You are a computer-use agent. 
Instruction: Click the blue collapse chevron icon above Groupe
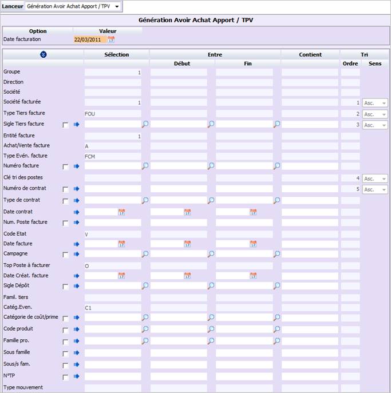coord(43,54)
